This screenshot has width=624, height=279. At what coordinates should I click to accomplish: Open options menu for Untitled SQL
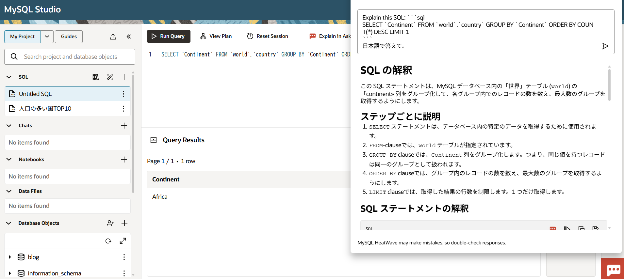coord(123,94)
